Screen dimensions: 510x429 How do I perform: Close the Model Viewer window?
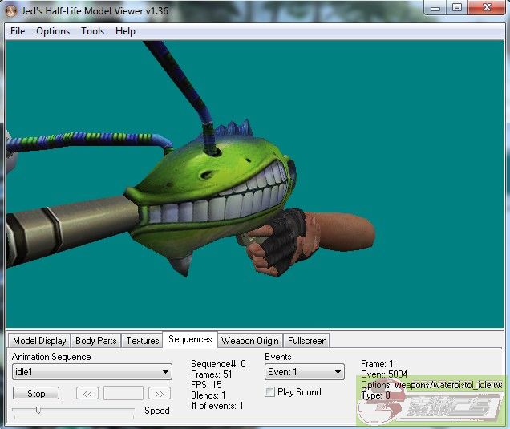pyautogui.click(x=487, y=8)
